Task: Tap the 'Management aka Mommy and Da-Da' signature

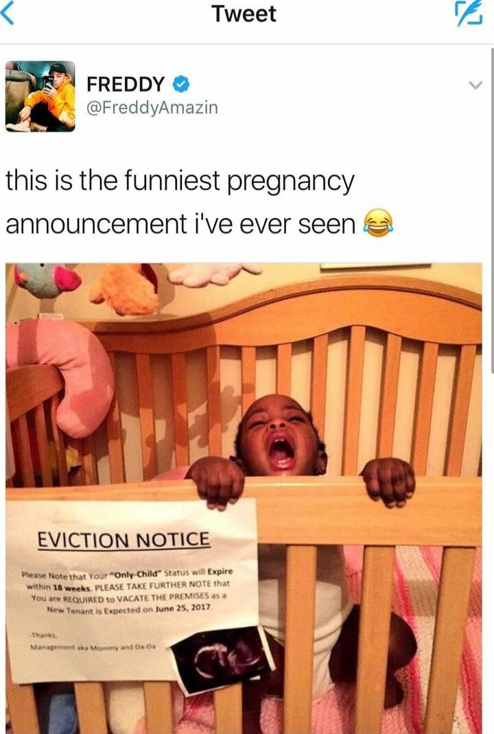Action: coord(93,648)
